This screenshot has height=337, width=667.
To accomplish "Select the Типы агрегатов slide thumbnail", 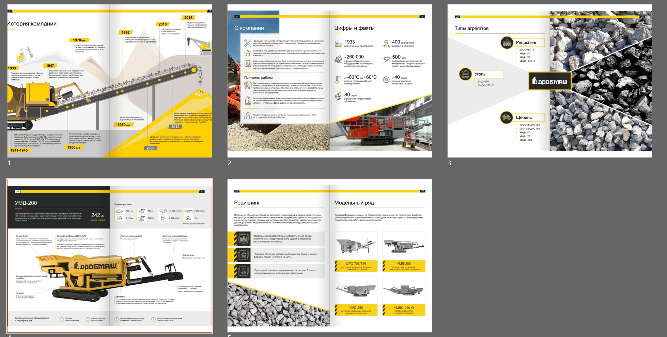I will [550, 81].
